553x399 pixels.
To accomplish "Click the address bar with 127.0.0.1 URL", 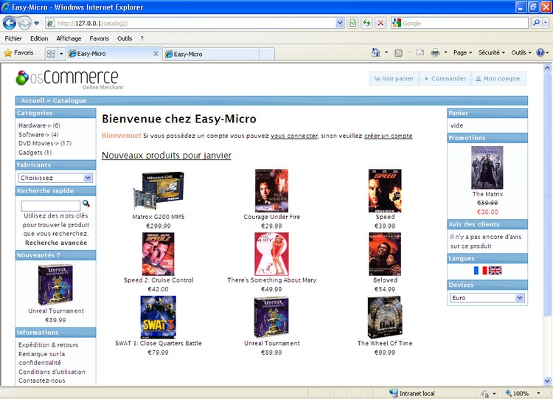I will click(x=190, y=24).
